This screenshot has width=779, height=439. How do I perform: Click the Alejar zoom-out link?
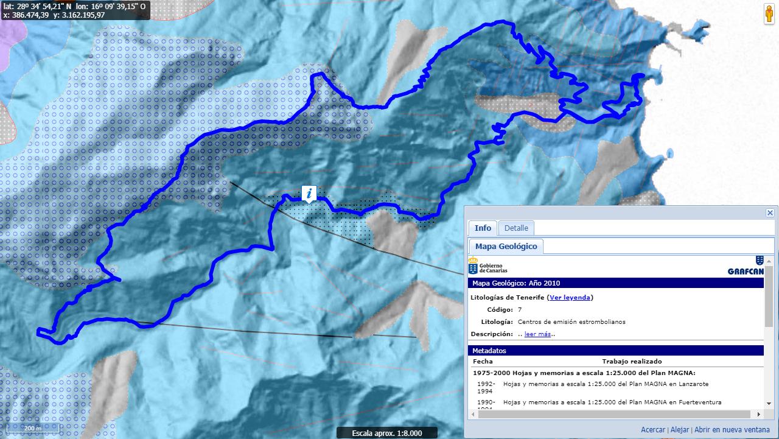point(680,429)
